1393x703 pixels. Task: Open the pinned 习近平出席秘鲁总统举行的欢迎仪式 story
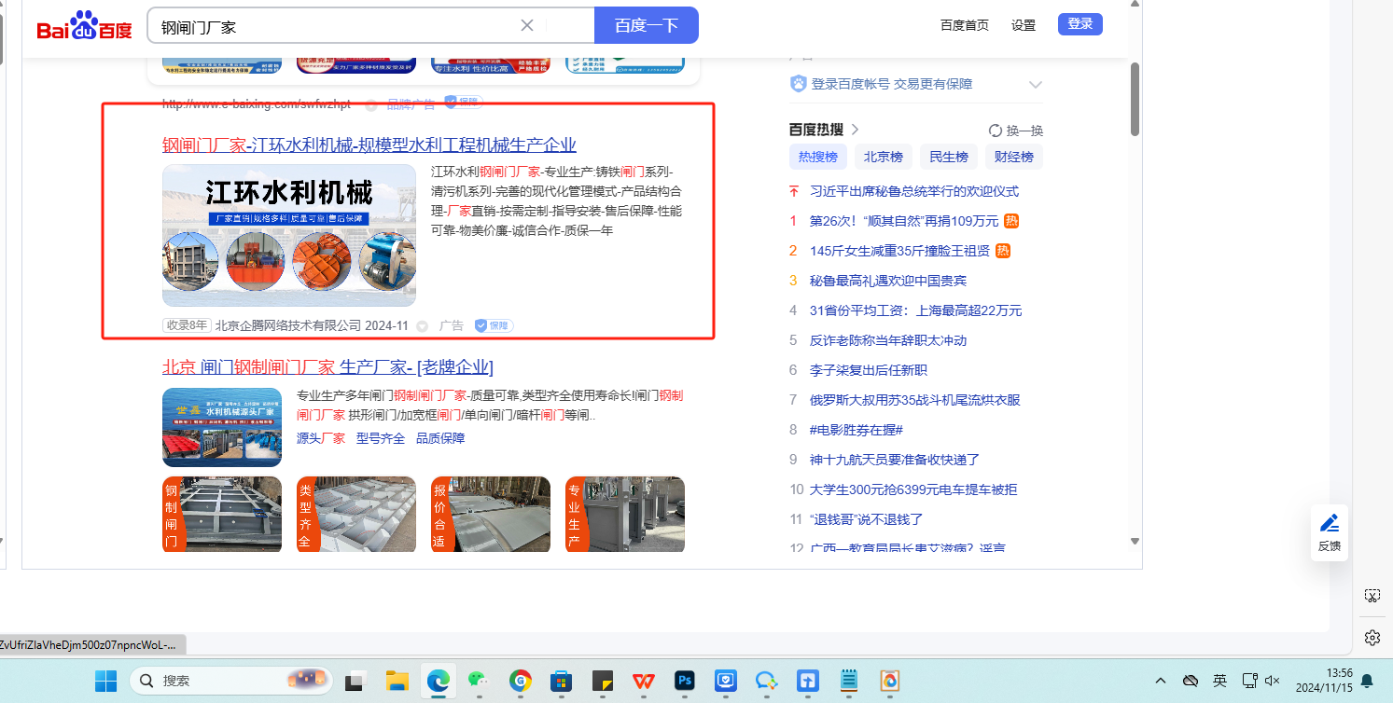914,191
